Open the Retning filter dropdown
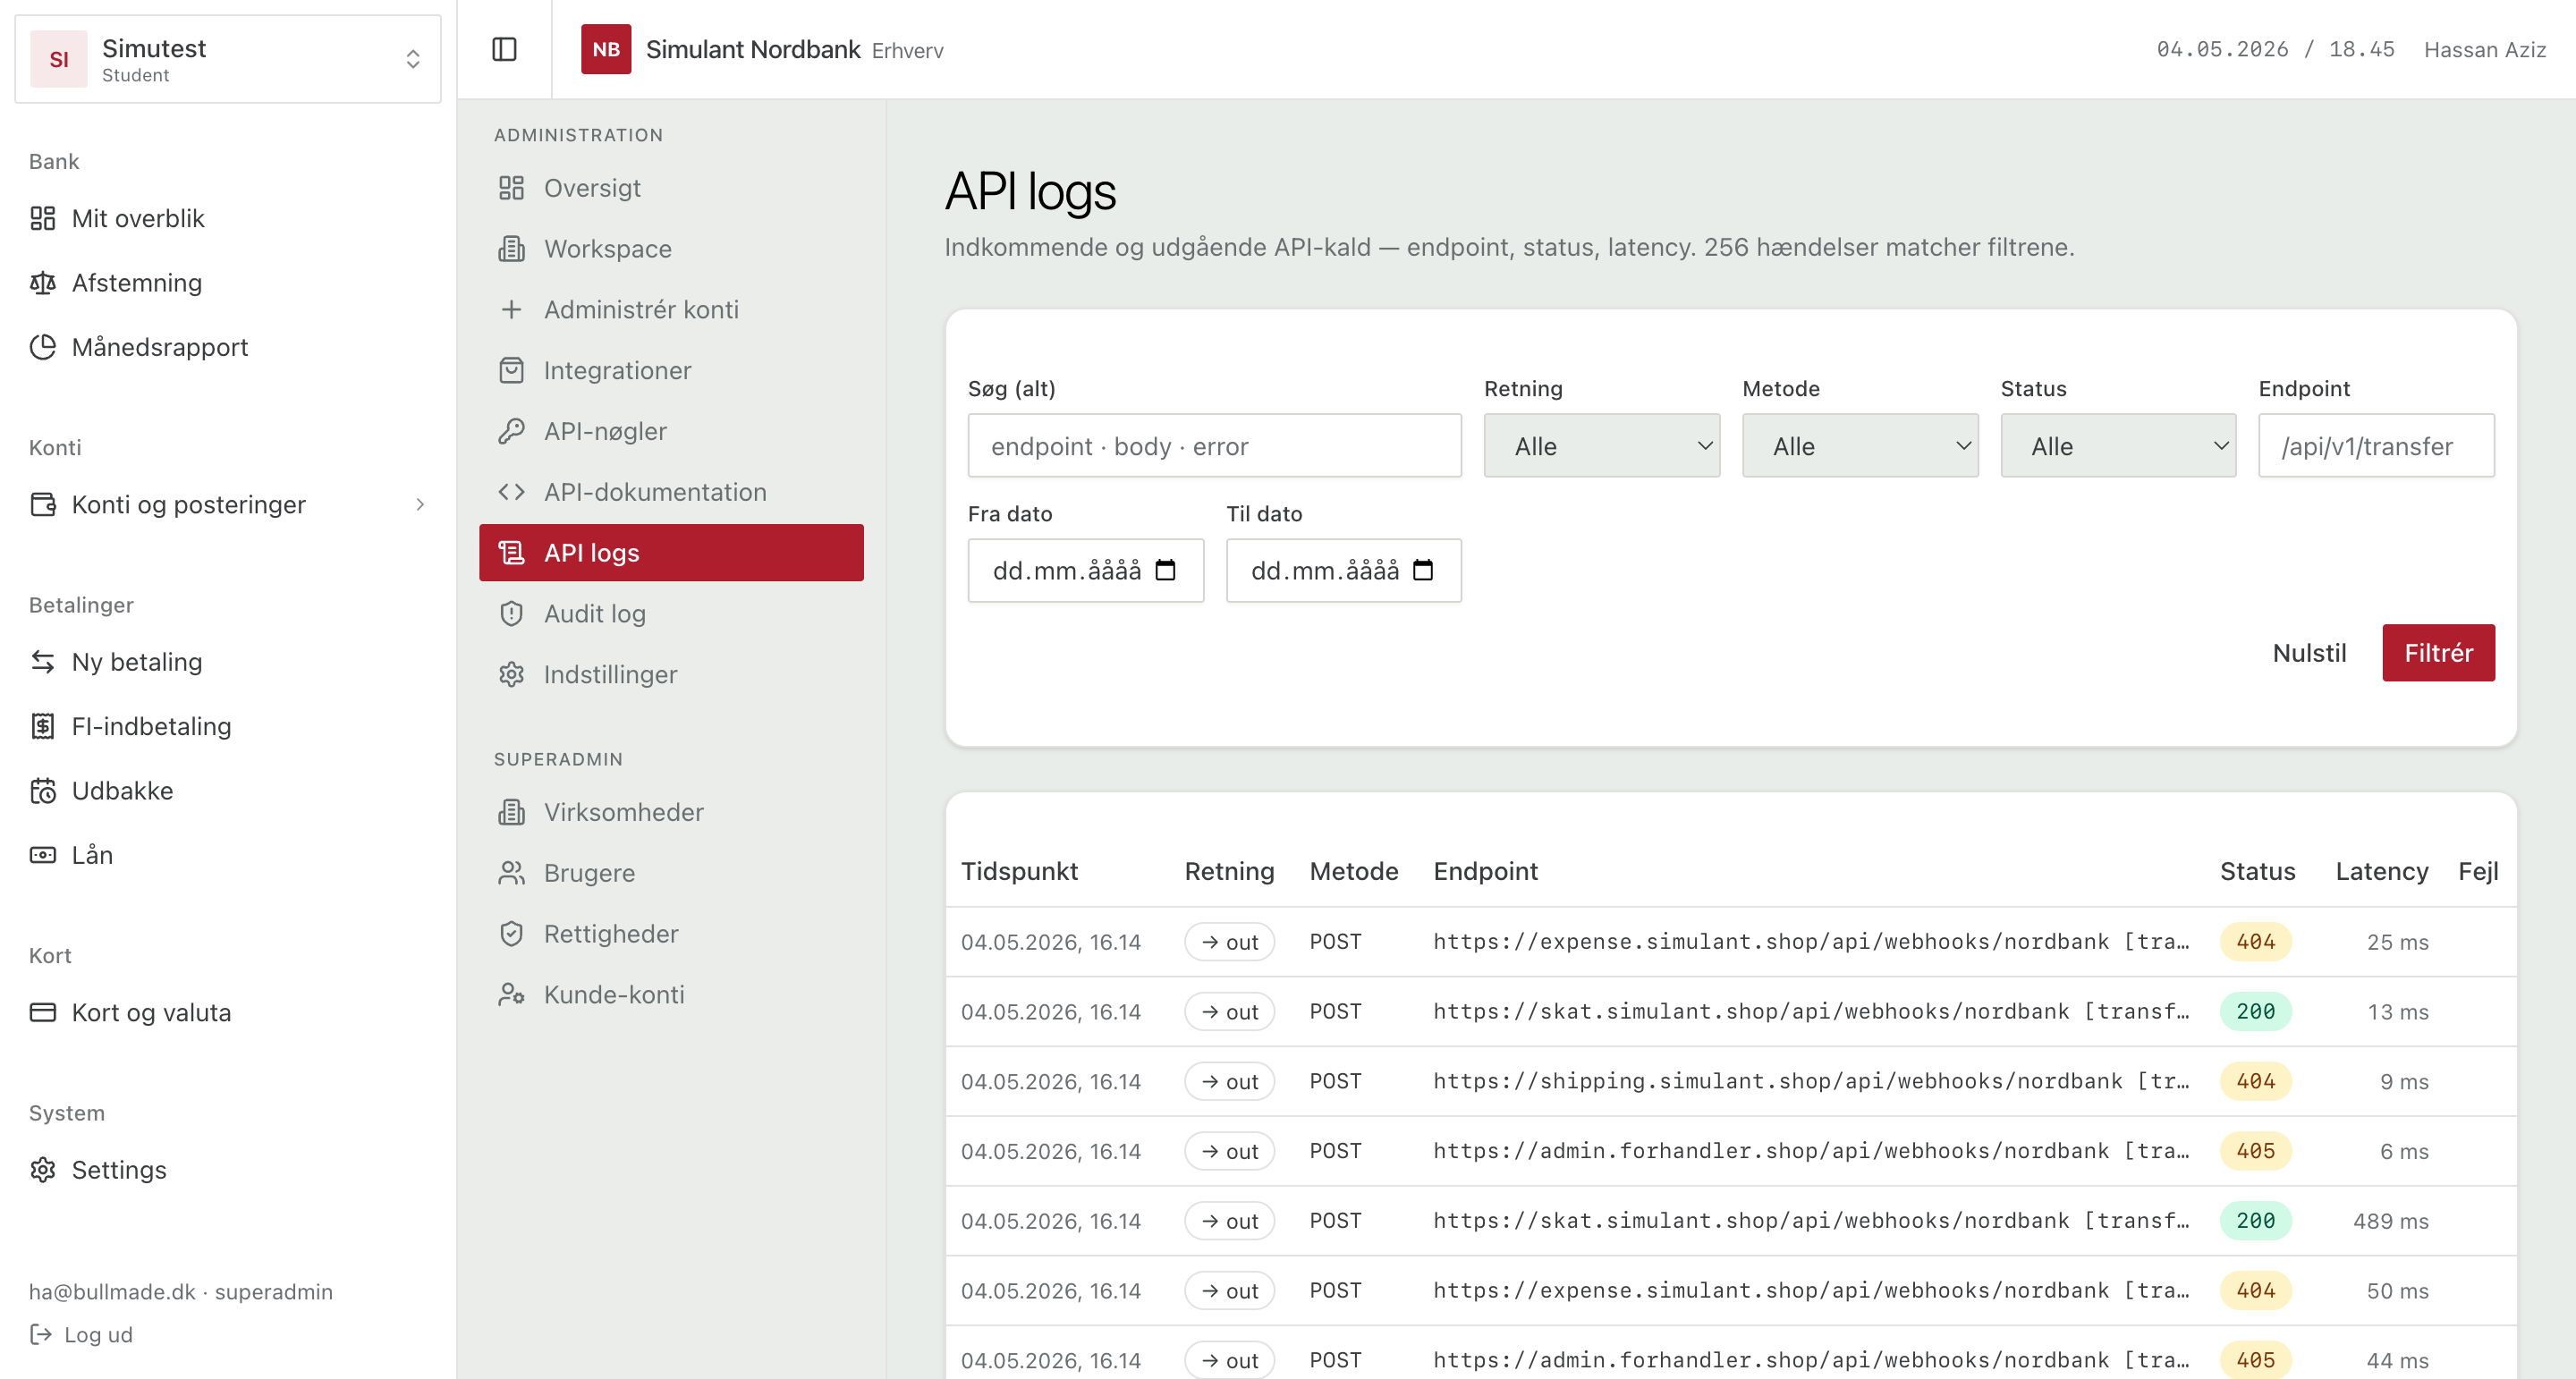Screen dimensions: 2576x1379 point(1601,446)
